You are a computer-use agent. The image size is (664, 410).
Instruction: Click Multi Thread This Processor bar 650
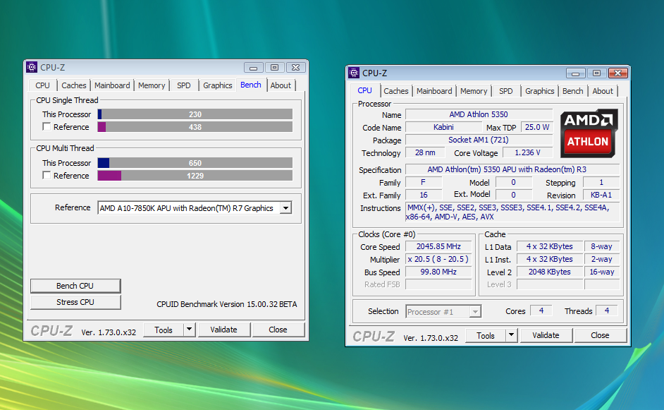click(195, 163)
